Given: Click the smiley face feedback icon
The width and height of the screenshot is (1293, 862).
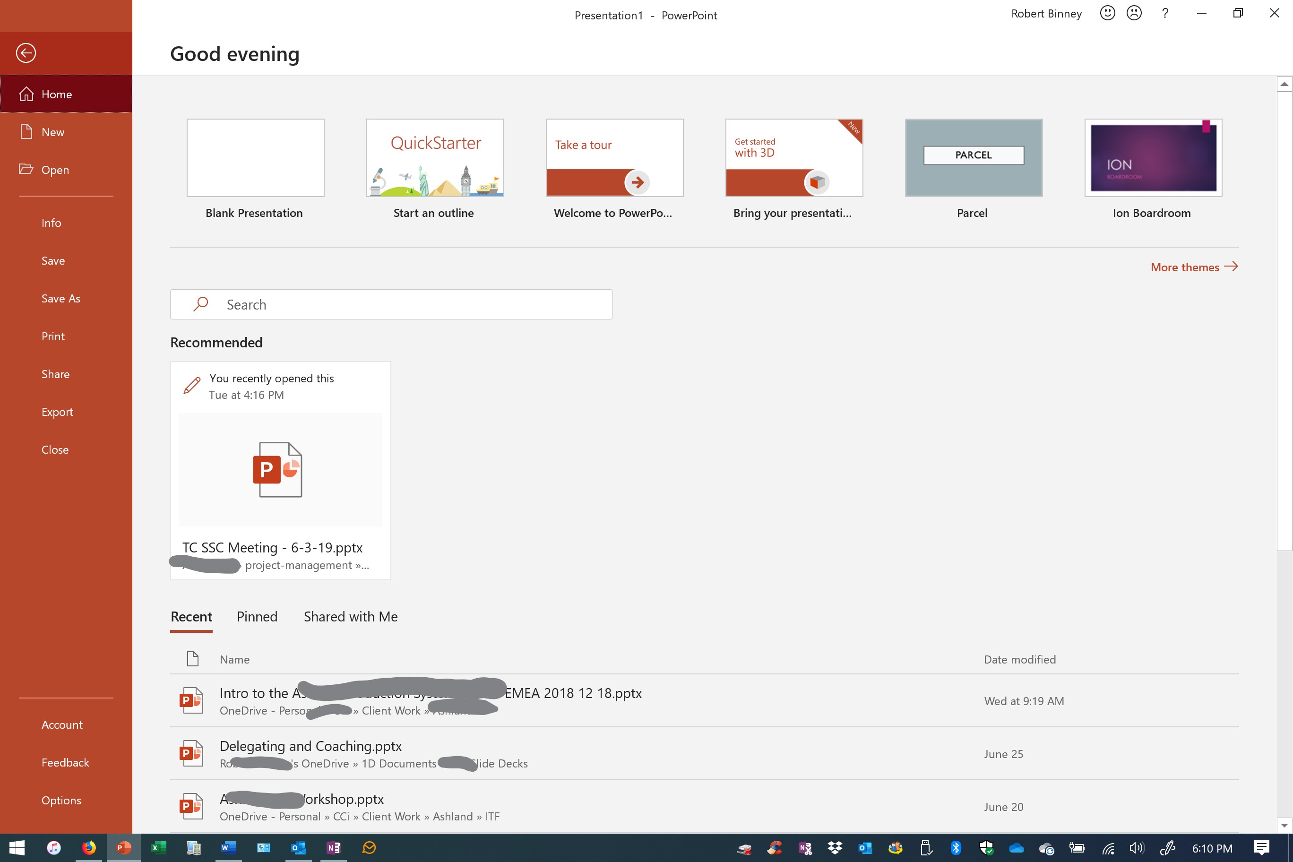Looking at the screenshot, I should point(1107,13).
